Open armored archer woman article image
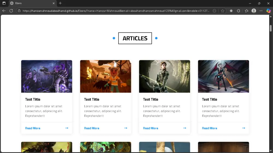The image size is (273, 153). point(165,76)
